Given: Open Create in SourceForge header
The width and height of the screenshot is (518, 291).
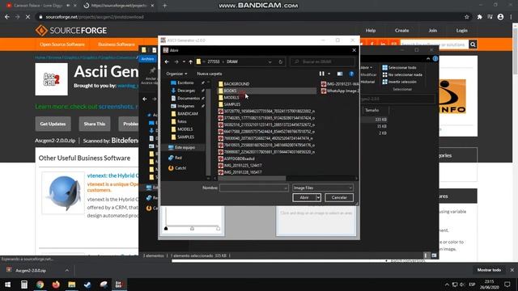Looking at the screenshot, I should coord(401,31).
